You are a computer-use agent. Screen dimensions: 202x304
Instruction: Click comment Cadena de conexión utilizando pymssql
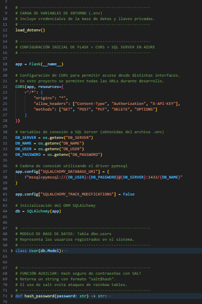[71, 166]
